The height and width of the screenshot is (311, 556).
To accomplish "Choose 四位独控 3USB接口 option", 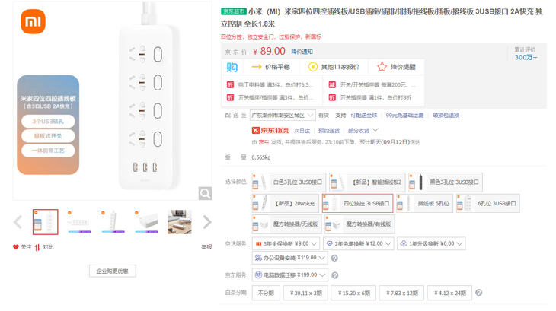I will [x=357, y=204].
